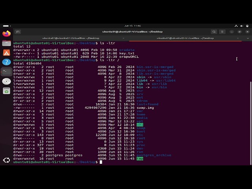The width and height of the screenshot is (252, 189).
Task: Click the cdrom directory name
Action: coord(142,101)
